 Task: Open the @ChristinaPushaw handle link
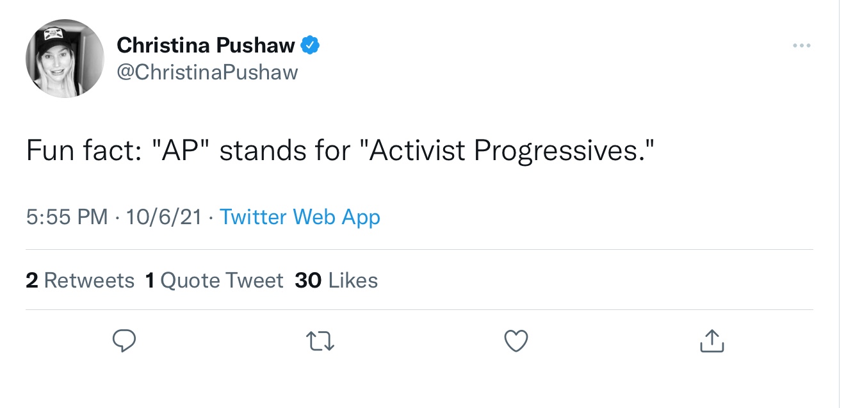click(207, 72)
